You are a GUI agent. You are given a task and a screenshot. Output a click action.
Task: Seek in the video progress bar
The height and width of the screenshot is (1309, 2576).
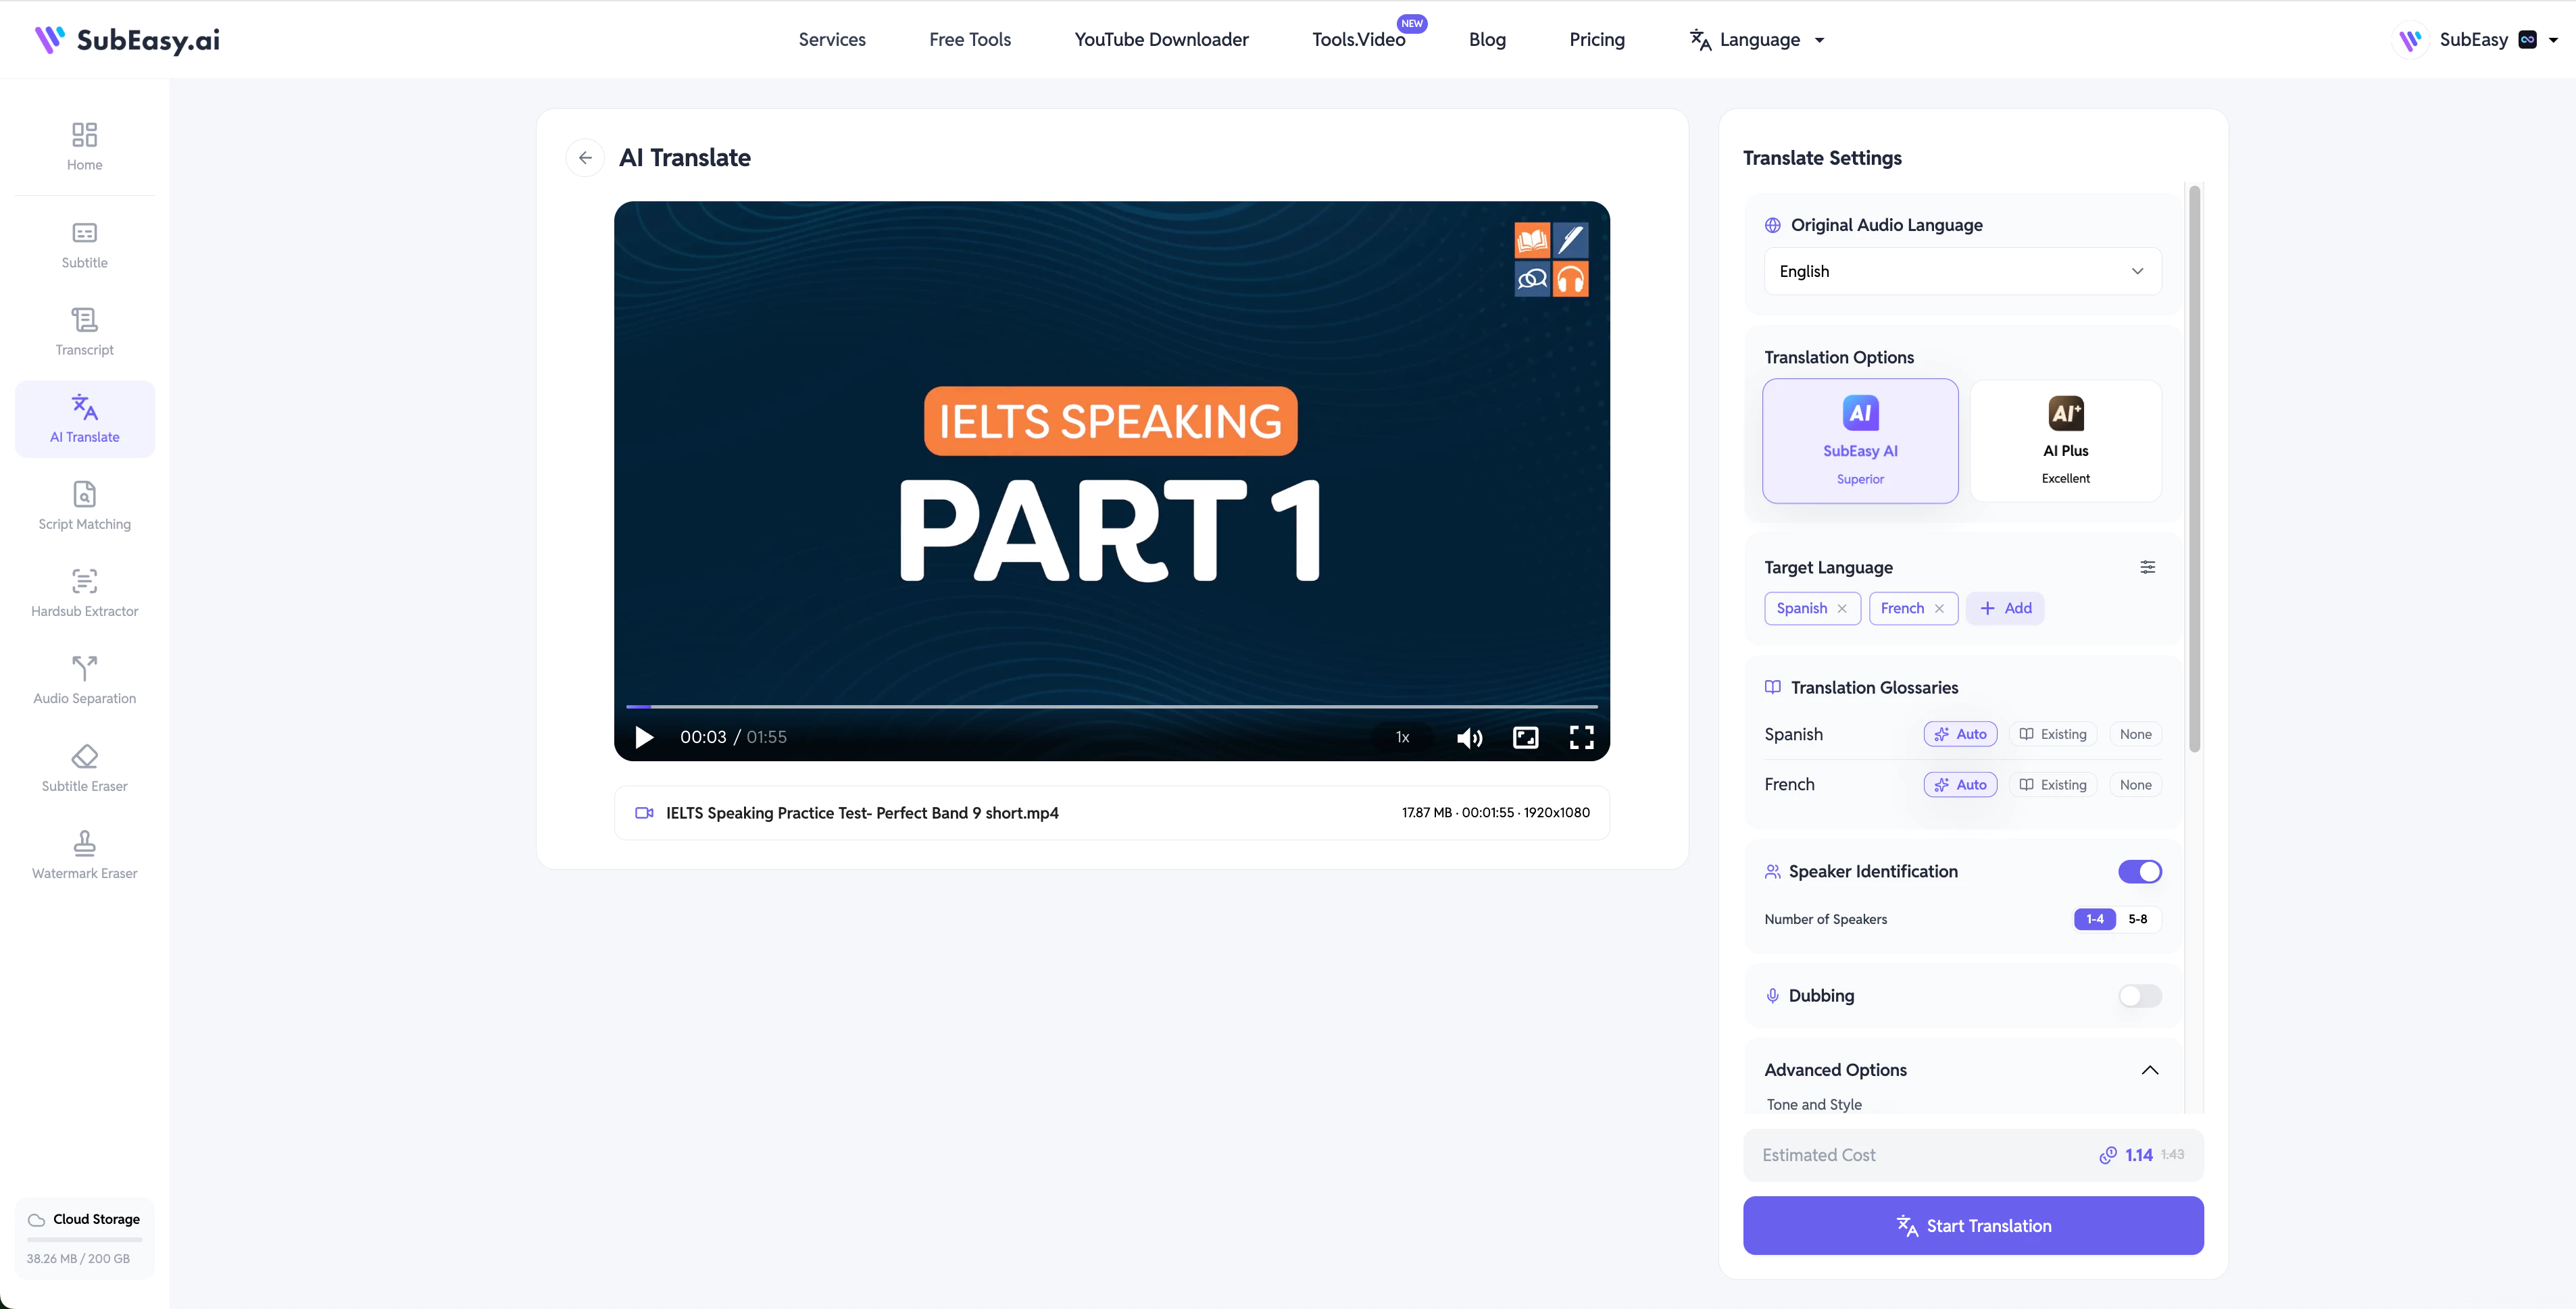[1111, 707]
